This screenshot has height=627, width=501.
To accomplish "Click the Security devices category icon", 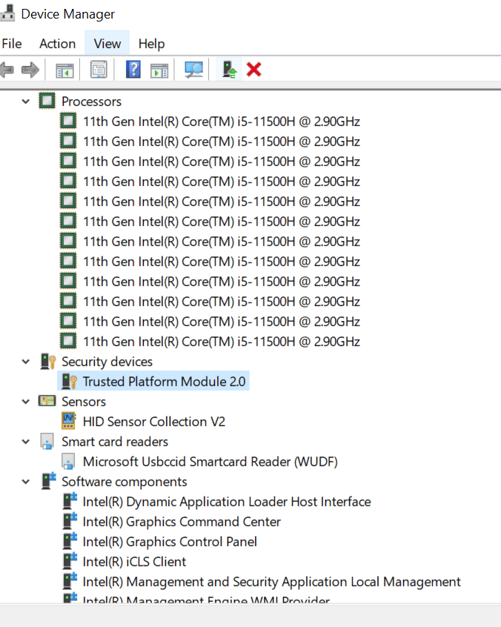I will [47, 361].
